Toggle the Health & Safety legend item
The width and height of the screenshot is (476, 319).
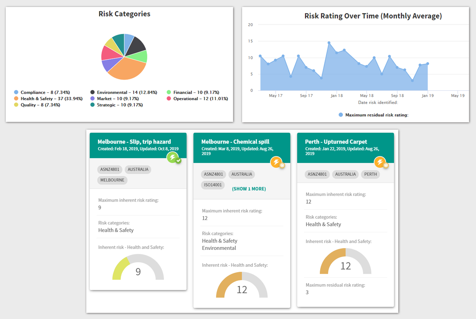point(48,99)
